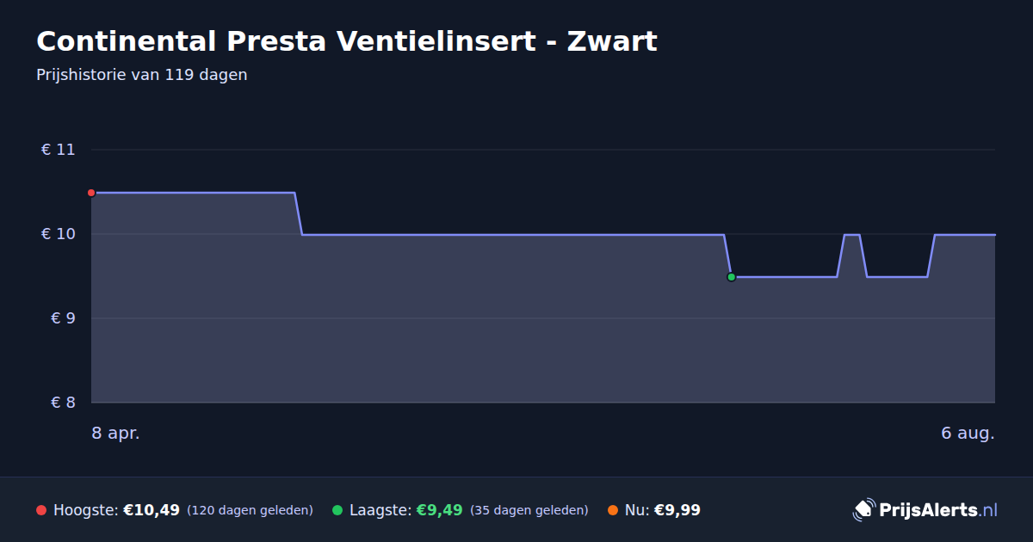This screenshot has width=1033, height=542.
Task: Click the 120 dagen geleden note
Action: 250,510
